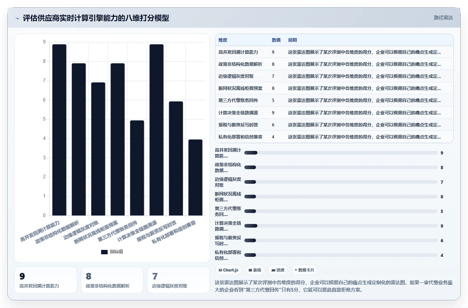Click the table value 7 for 边缘逻辑灰度对账
468x308 pixels.
coord(273,76)
